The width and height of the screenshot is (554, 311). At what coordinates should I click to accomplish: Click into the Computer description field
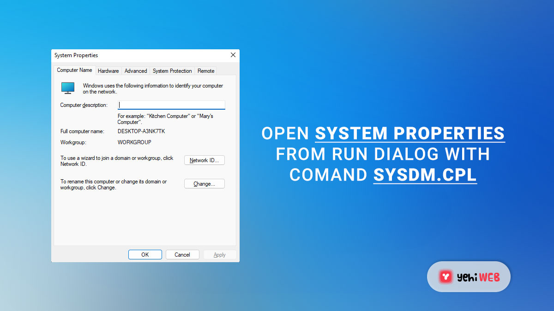[171, 105]
